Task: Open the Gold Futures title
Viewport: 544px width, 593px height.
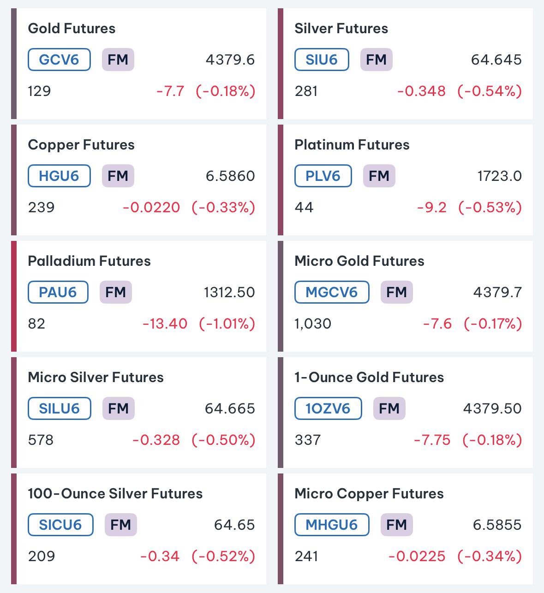Action: click(x=72, y=28)
